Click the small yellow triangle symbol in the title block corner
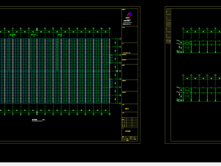The height and width of the screenshot is (166, 221). (135, 139)
